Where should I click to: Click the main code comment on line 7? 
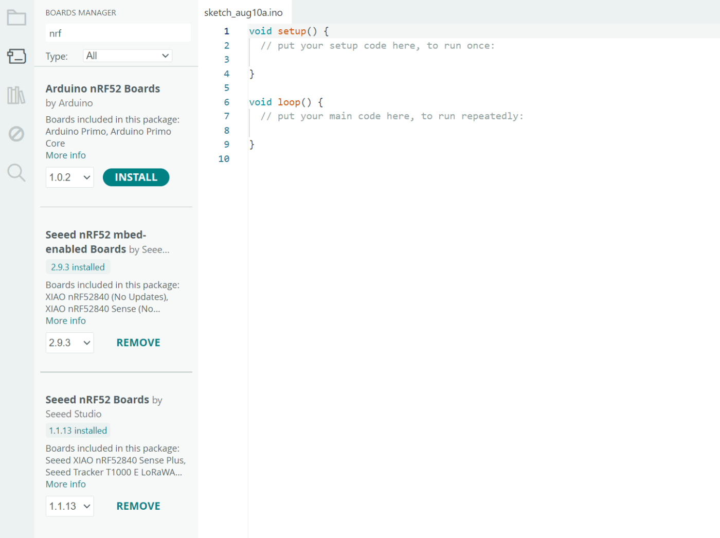coord(392,116)
